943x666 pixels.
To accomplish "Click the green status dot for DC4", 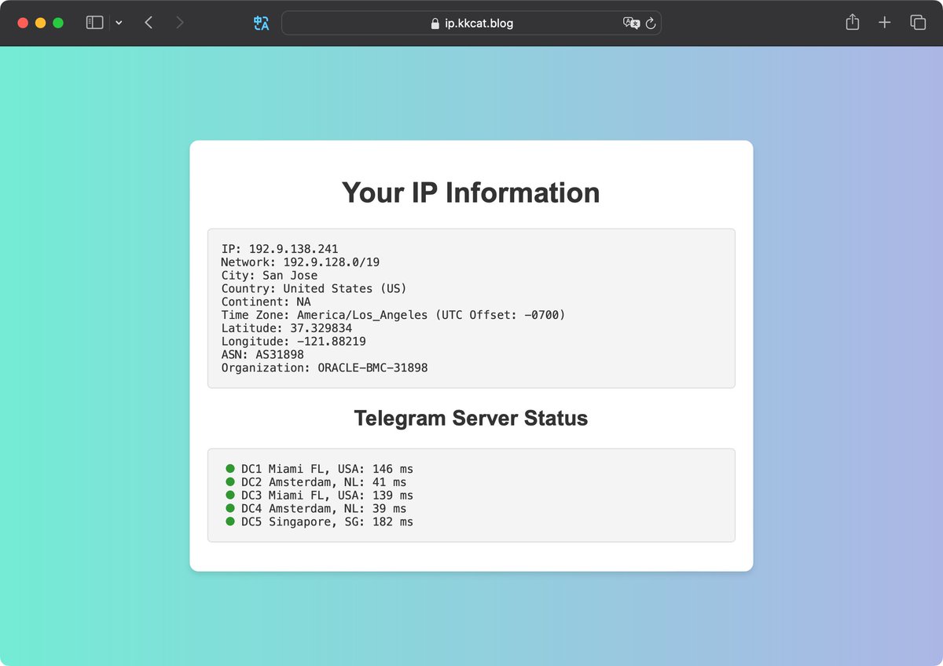I will pyautogui.click(x=230, y=508).
